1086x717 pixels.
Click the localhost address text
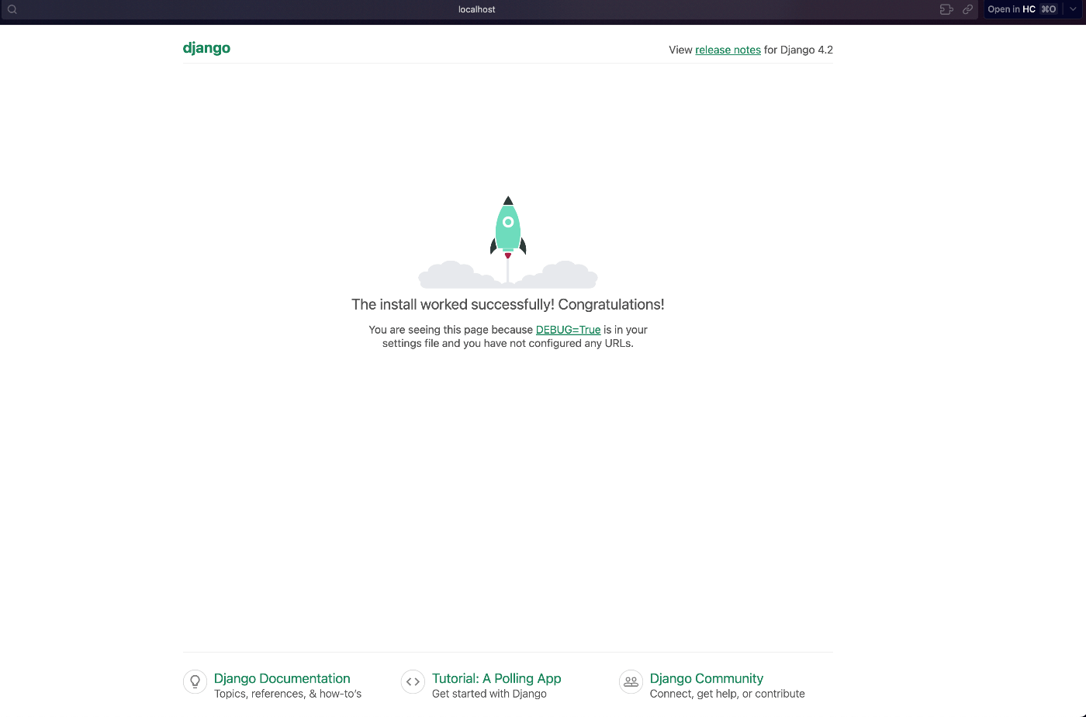tap(476, 9)
